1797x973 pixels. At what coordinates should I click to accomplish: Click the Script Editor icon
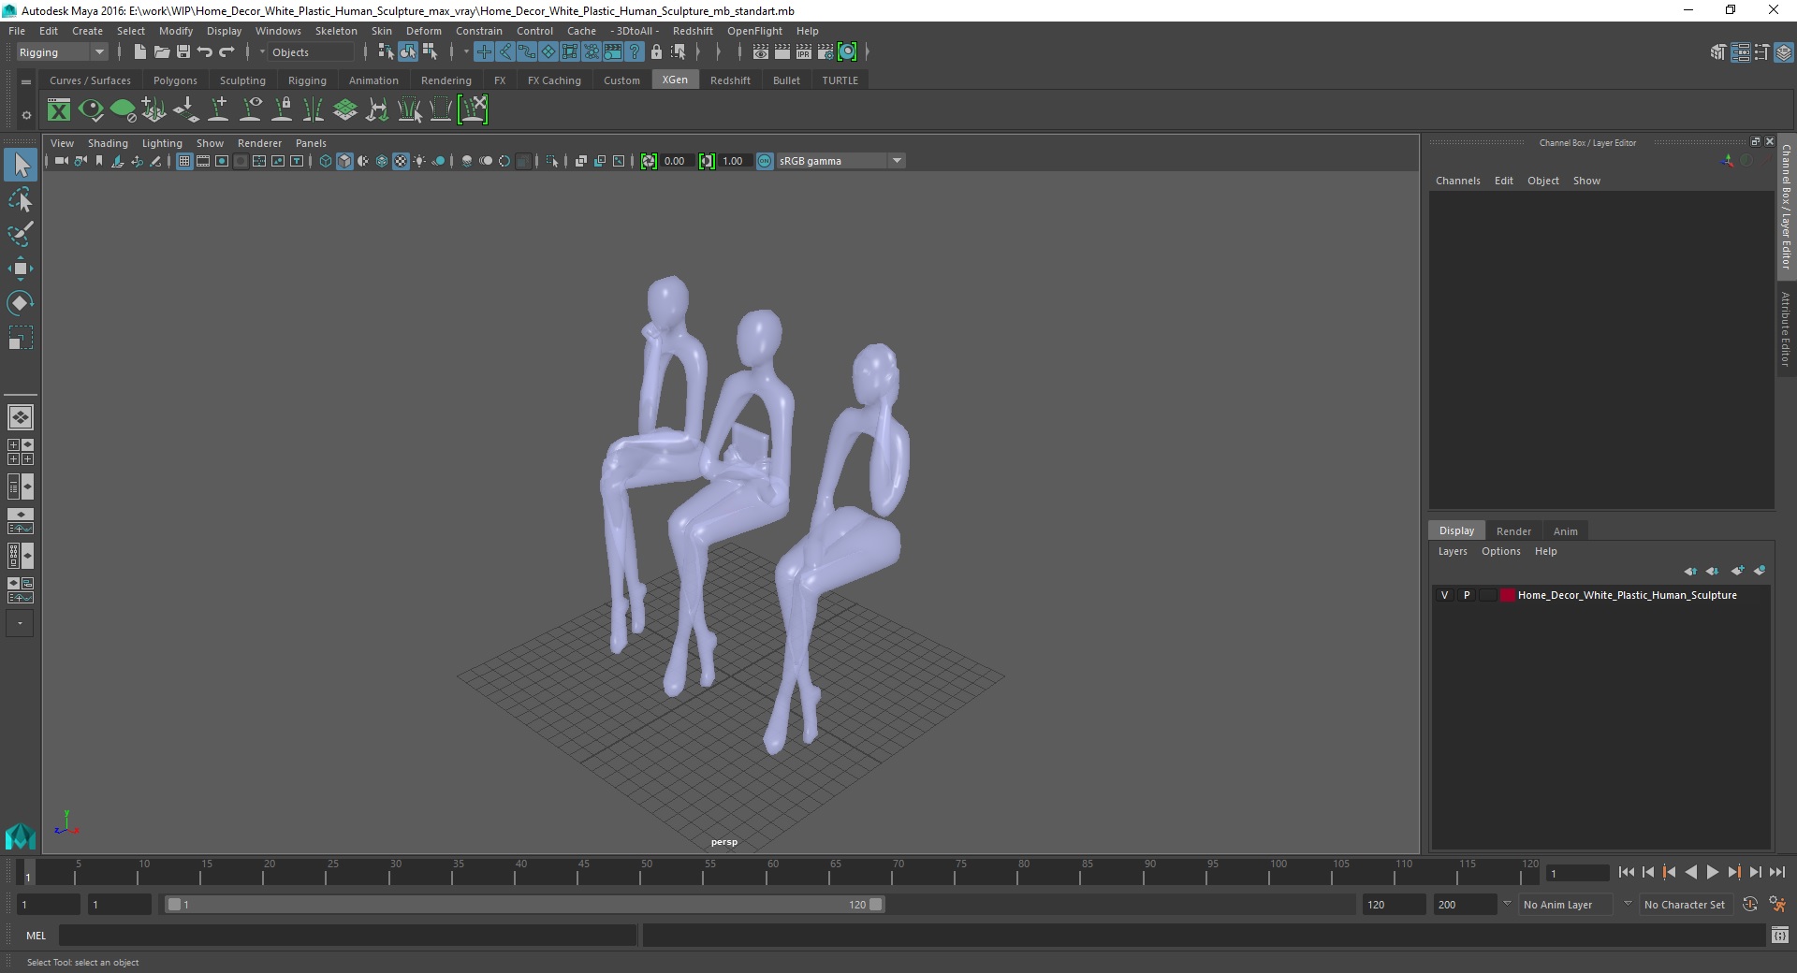tap(1780, 935)
